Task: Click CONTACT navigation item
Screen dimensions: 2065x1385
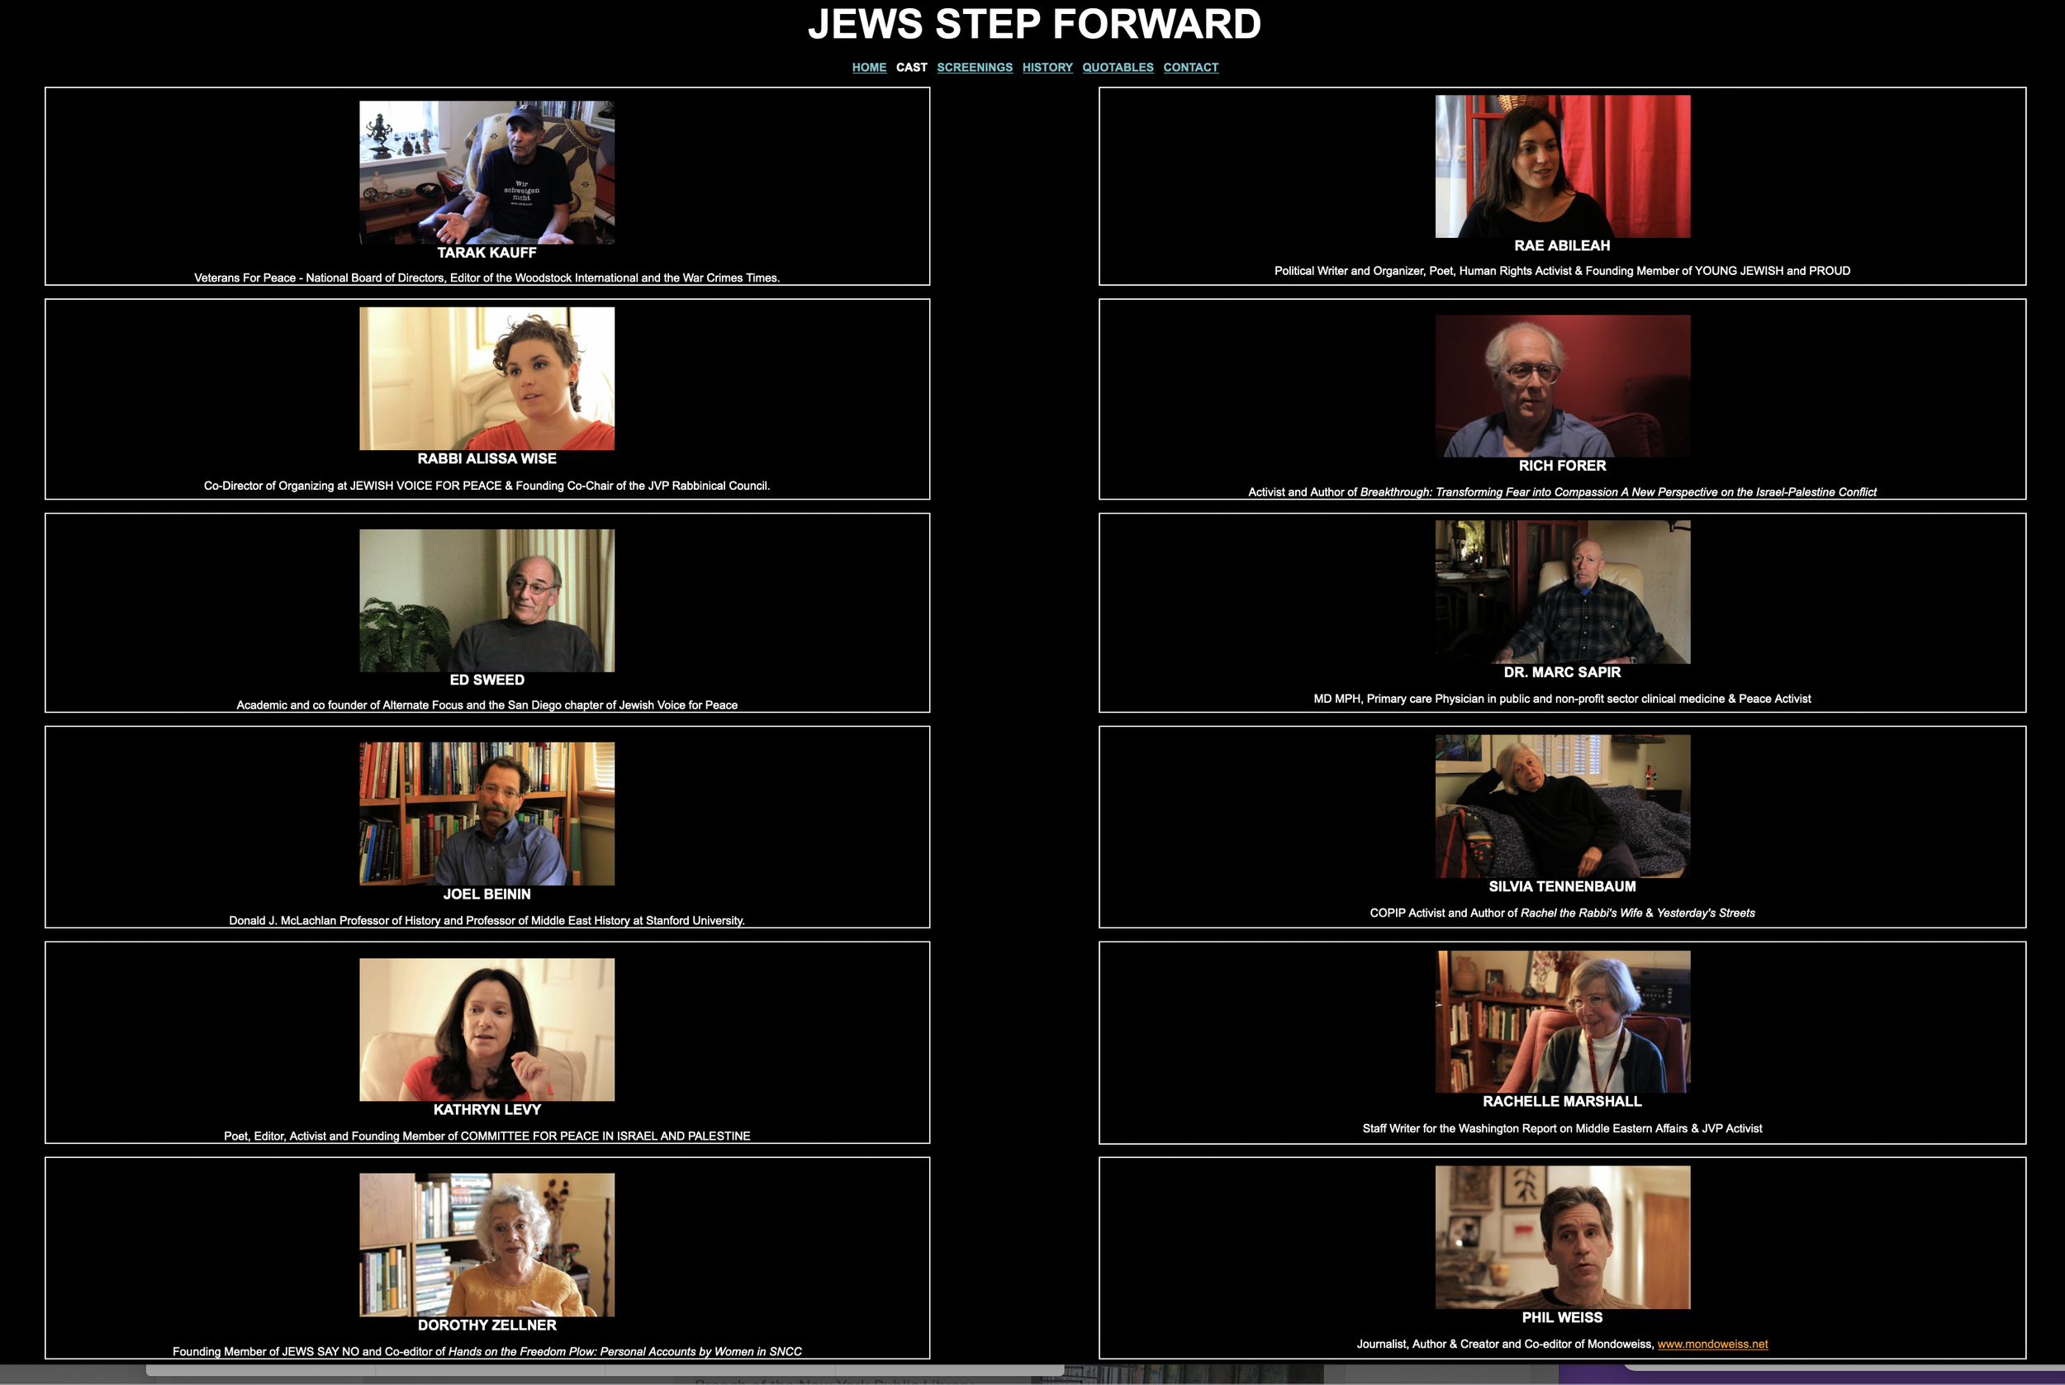Action: [x=1192, y=66]
